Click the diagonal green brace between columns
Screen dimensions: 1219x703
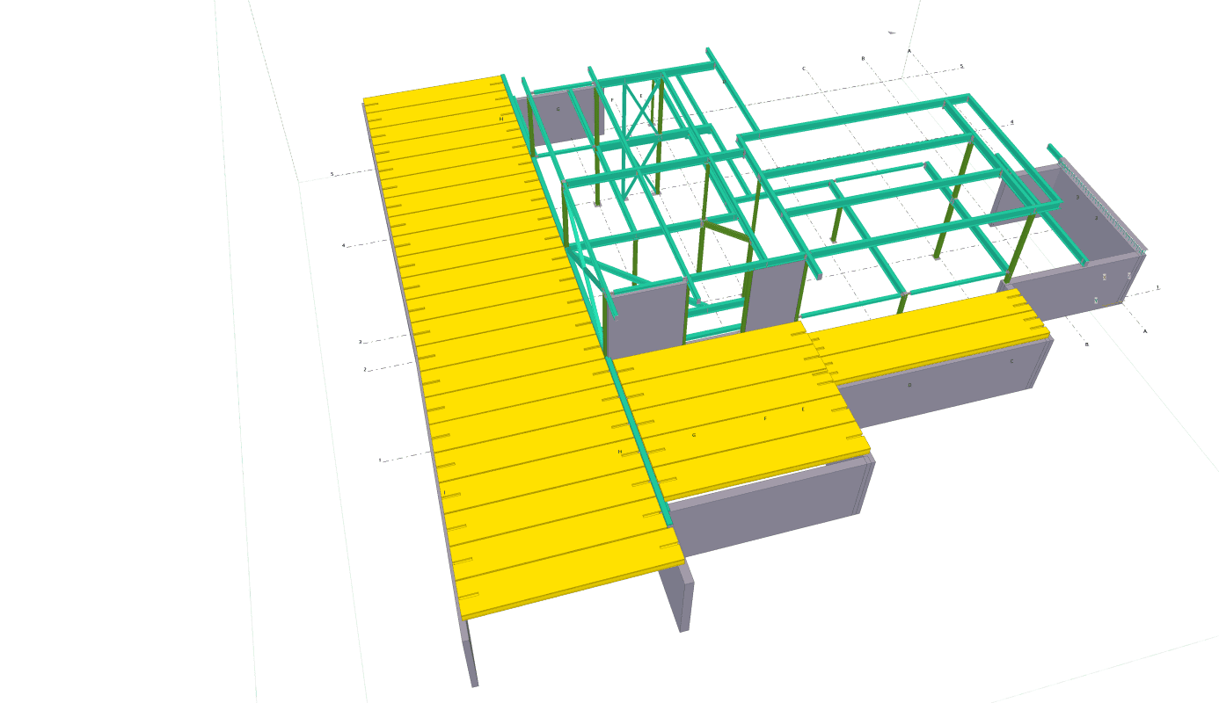[726, 233]
